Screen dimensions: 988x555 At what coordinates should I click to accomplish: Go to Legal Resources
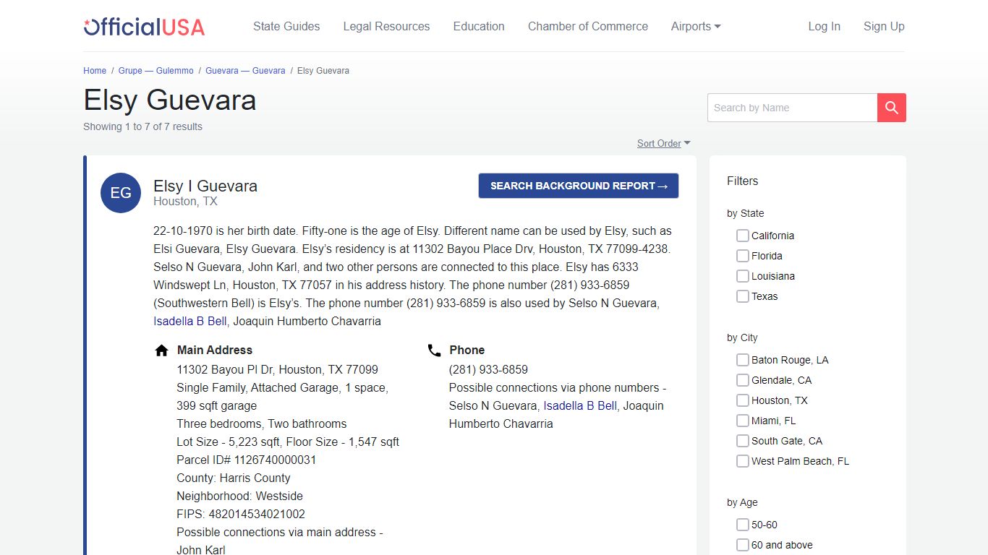(386, 26)
